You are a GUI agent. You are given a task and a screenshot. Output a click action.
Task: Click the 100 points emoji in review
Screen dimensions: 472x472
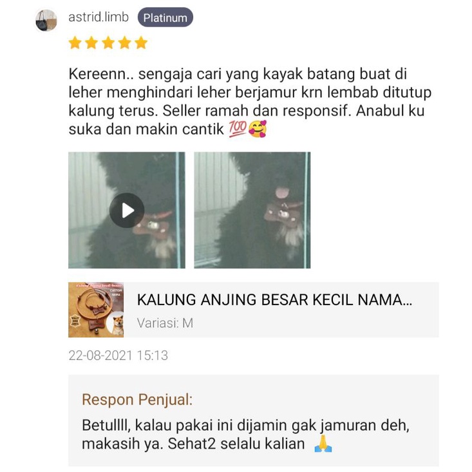[x=238, y=129]
